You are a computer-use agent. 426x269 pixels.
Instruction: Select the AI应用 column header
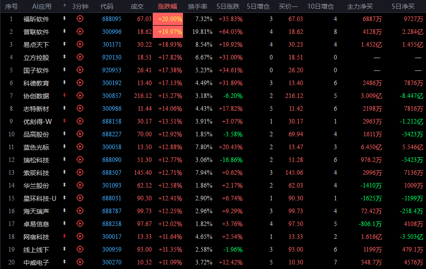(42, 6)
